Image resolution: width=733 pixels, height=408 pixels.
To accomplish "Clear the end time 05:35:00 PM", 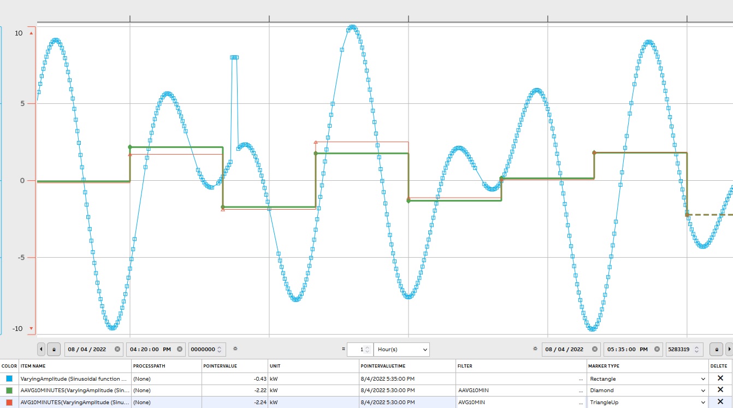I will [x=657, y=349].
